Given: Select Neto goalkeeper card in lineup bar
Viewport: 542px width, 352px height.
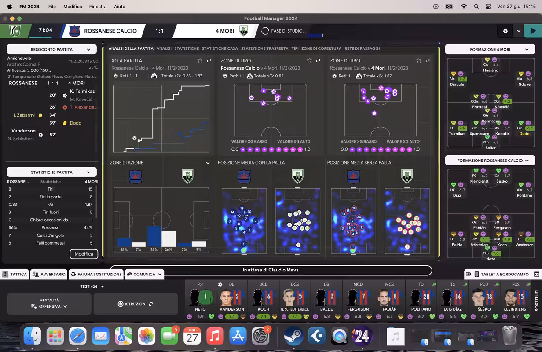Looking at the screenshot, I should coord(200,301).
